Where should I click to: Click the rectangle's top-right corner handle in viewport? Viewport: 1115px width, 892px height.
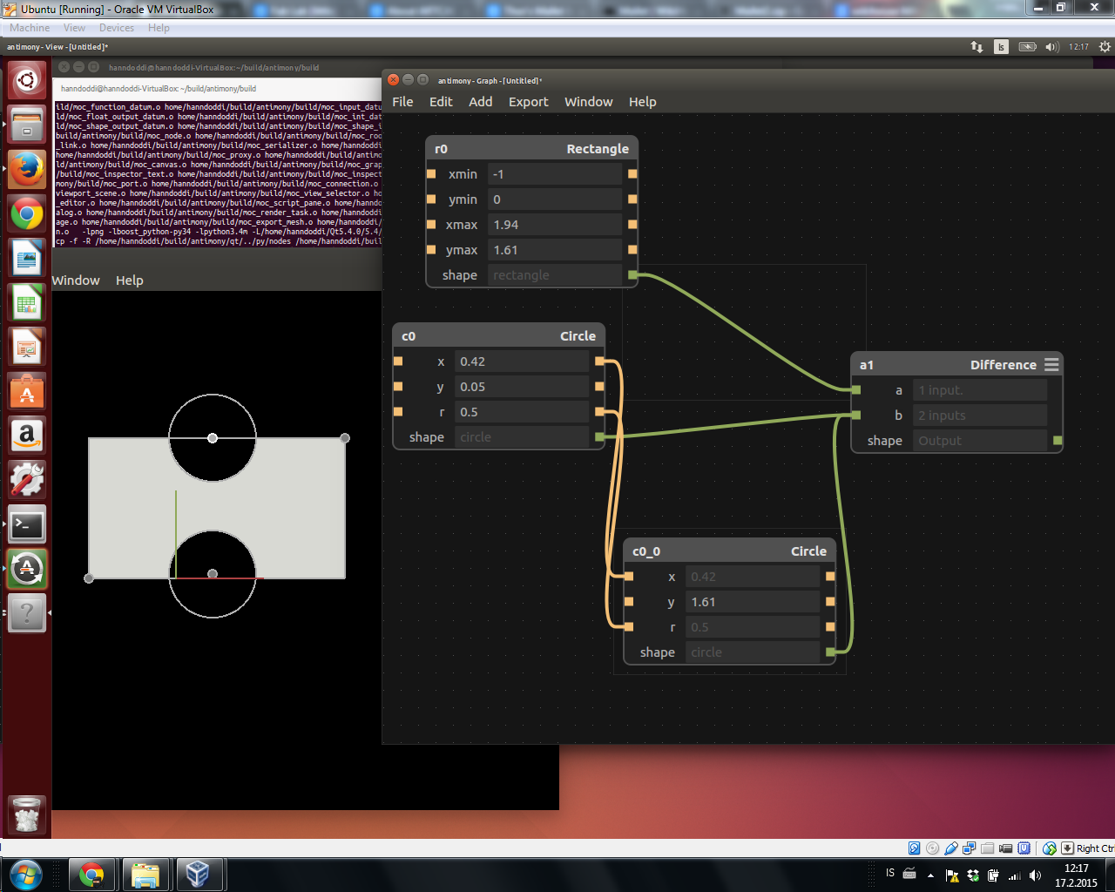[x=345, y=438]
